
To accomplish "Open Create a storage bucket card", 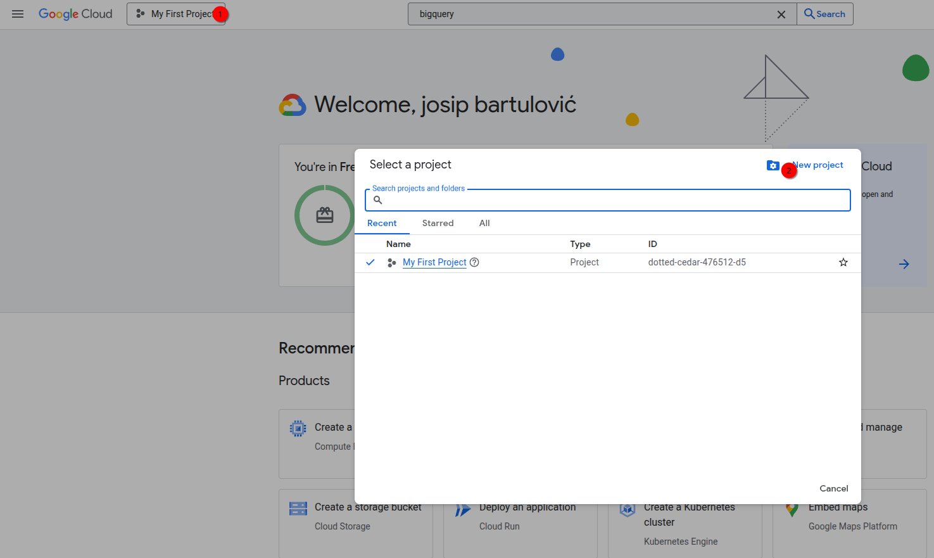I will click(x=356, y=523).
